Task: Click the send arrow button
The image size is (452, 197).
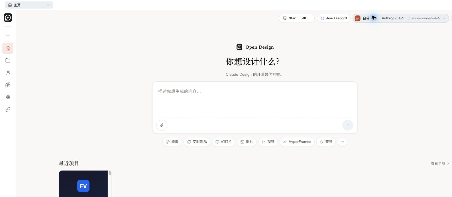Action: (x=348, y=125)
